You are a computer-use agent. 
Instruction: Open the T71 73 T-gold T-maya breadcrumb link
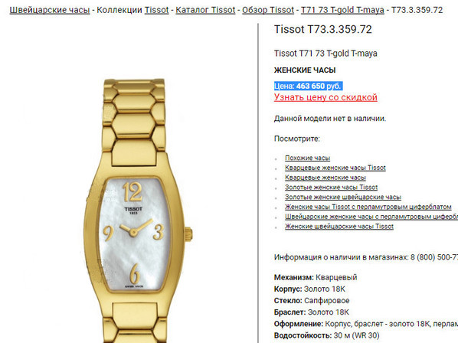coord(342,10)
